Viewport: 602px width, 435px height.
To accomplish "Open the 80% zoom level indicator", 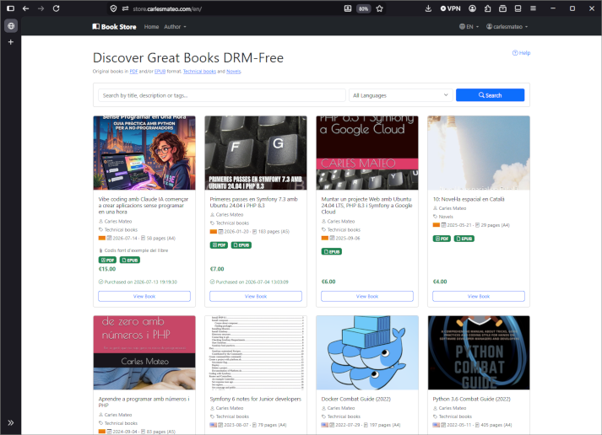I will (363, 8).
